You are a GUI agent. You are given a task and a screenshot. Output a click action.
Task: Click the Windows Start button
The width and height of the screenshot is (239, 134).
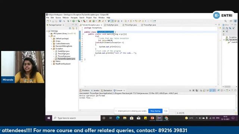[49, 118]
